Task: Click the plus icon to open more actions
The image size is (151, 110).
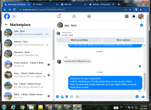Action: (x=57, y=97)
